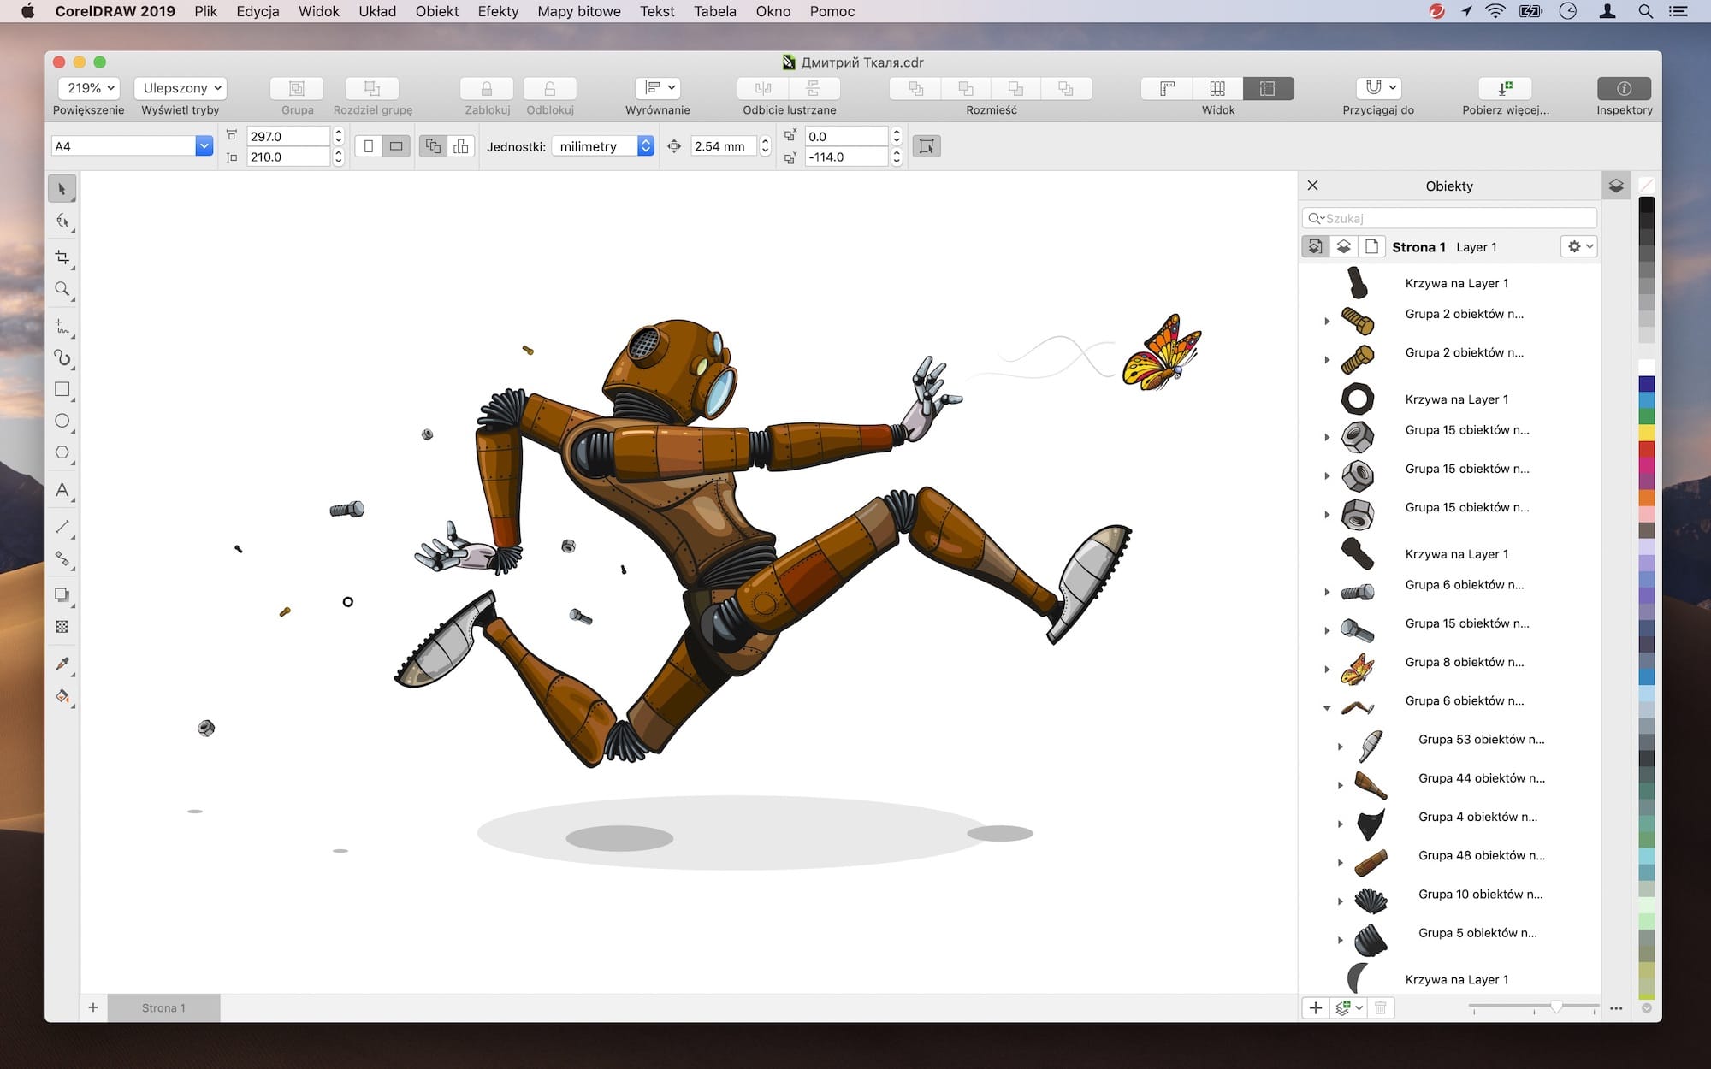Toggle the grid view button
The image size is (1711, 1069).
tap(1217, 88)
